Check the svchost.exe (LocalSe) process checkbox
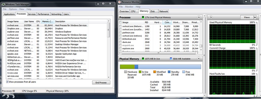This screenshot has height=99, width=261. pyautogui.click(x=120, y=30)
